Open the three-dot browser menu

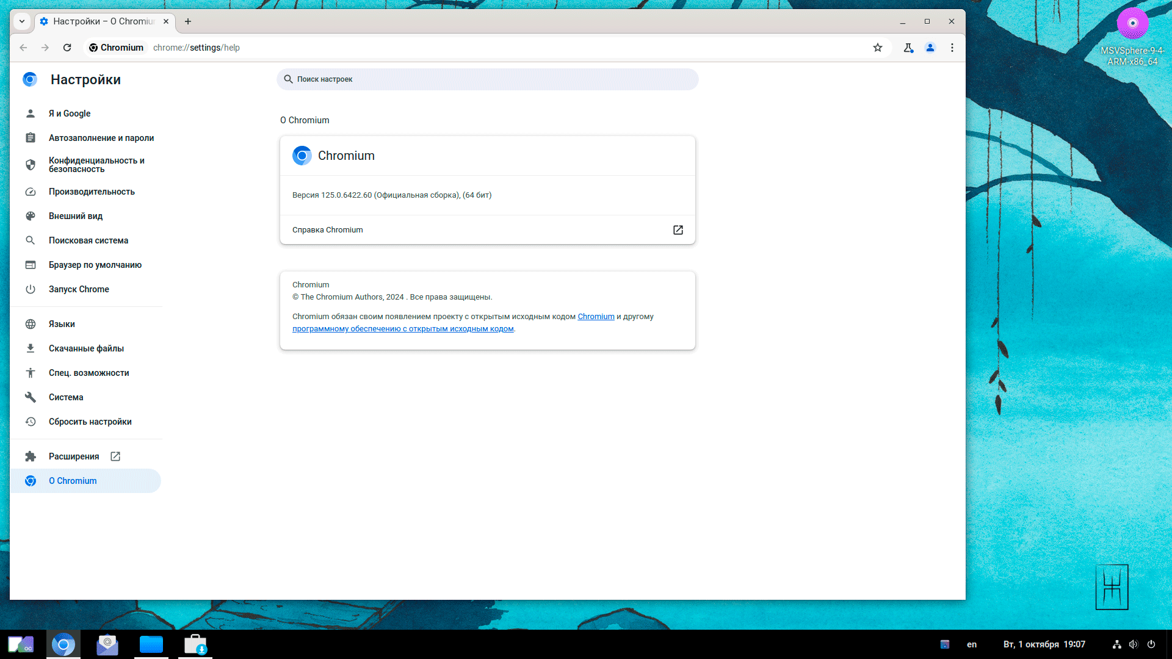pos(952,48)
